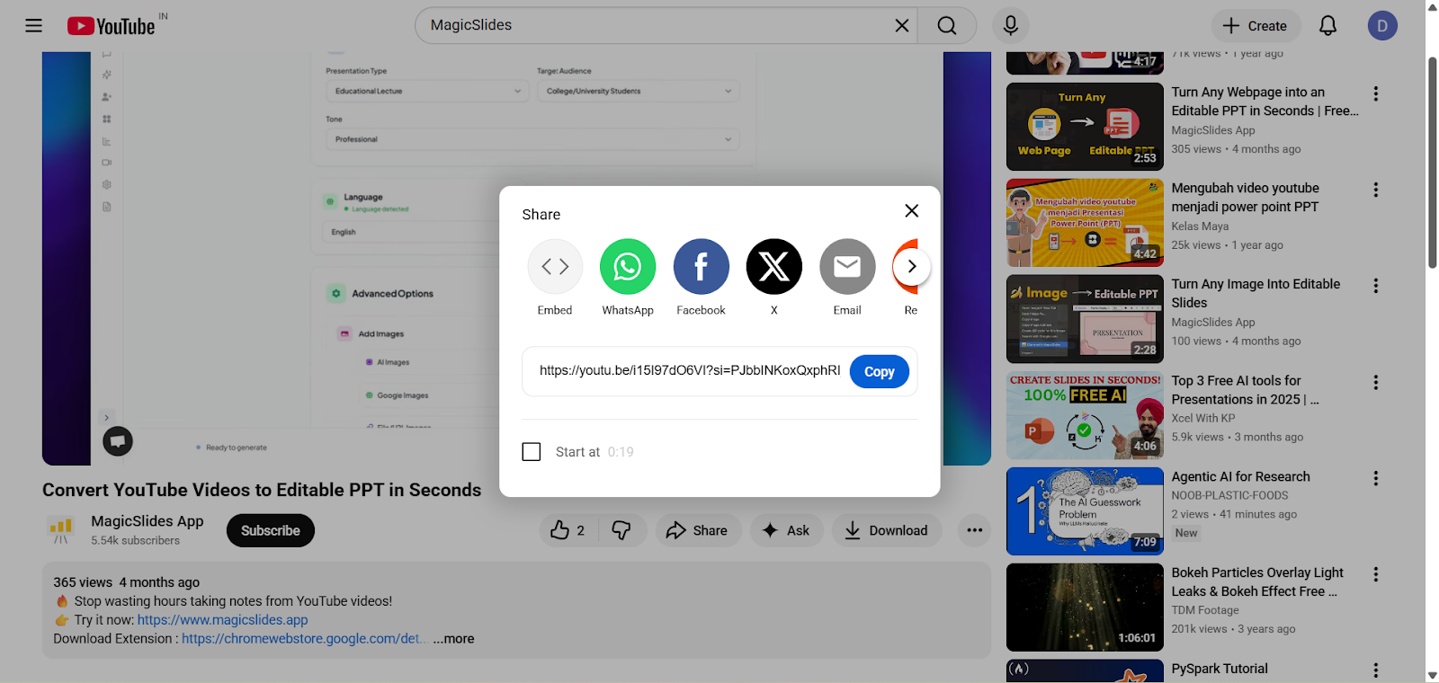Image resolution: width=1439 pixels, height=683 pixels.
Task: Open title Turn Any Webpage into an Editable PPT
Action: (x=1265, y=102)
